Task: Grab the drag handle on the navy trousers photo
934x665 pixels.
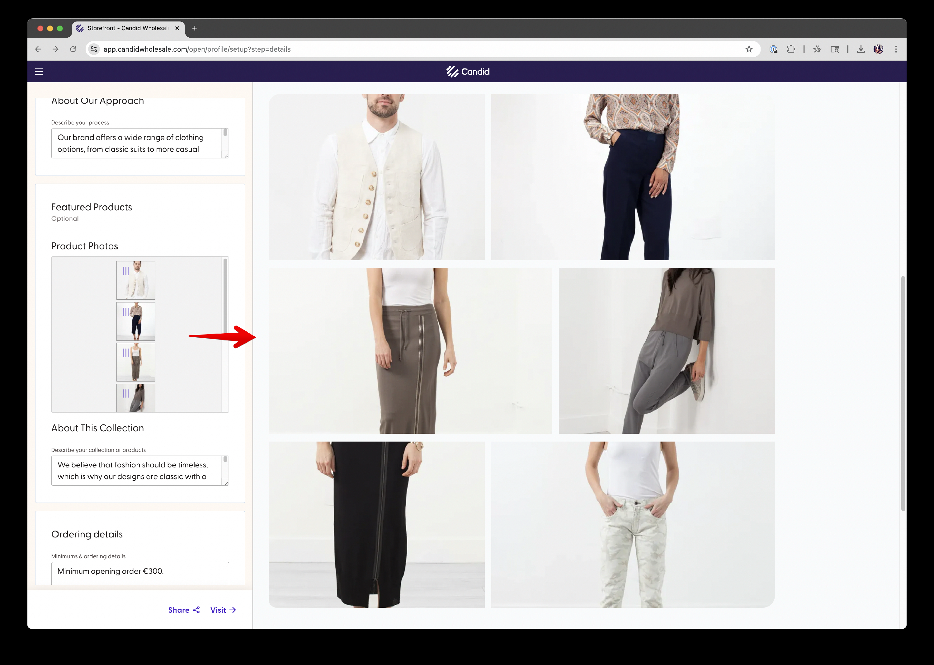Action: [126, 311]
